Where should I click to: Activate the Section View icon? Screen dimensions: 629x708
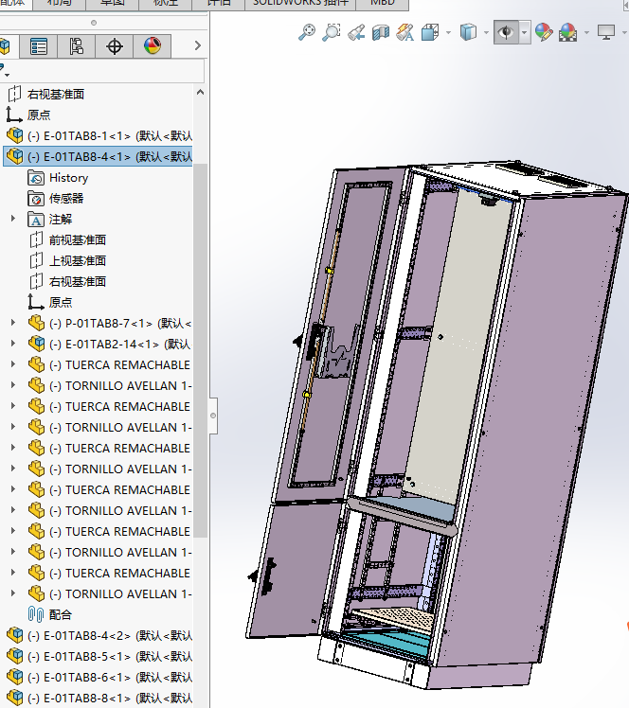click(x=381, y=32)
